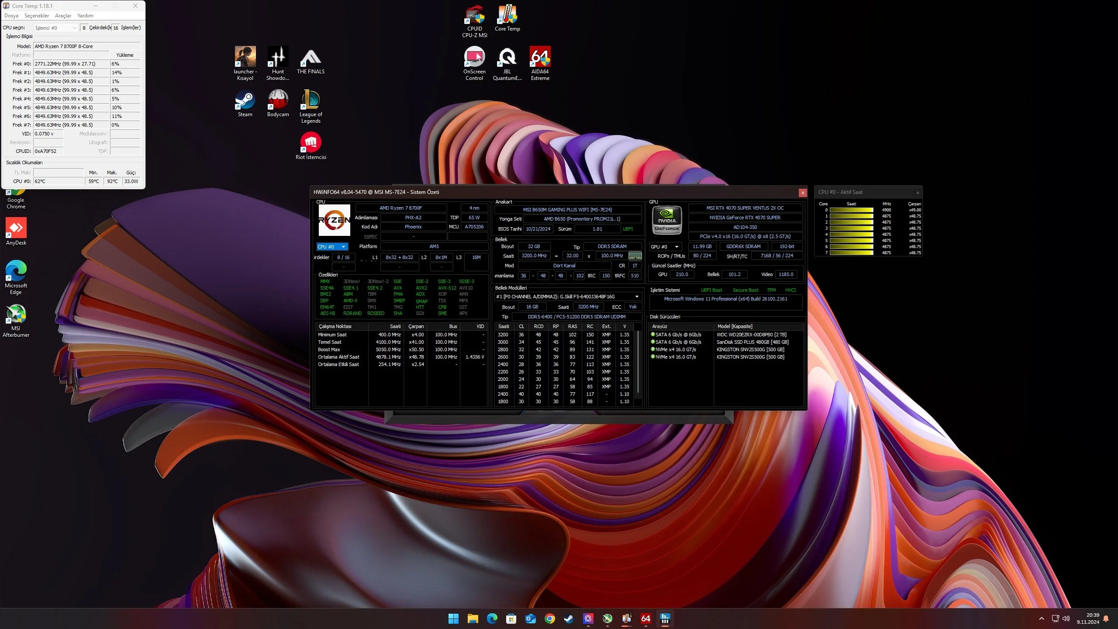
Task: Open the Araçlar menu in Core Temp
Action: click(63, 16)
